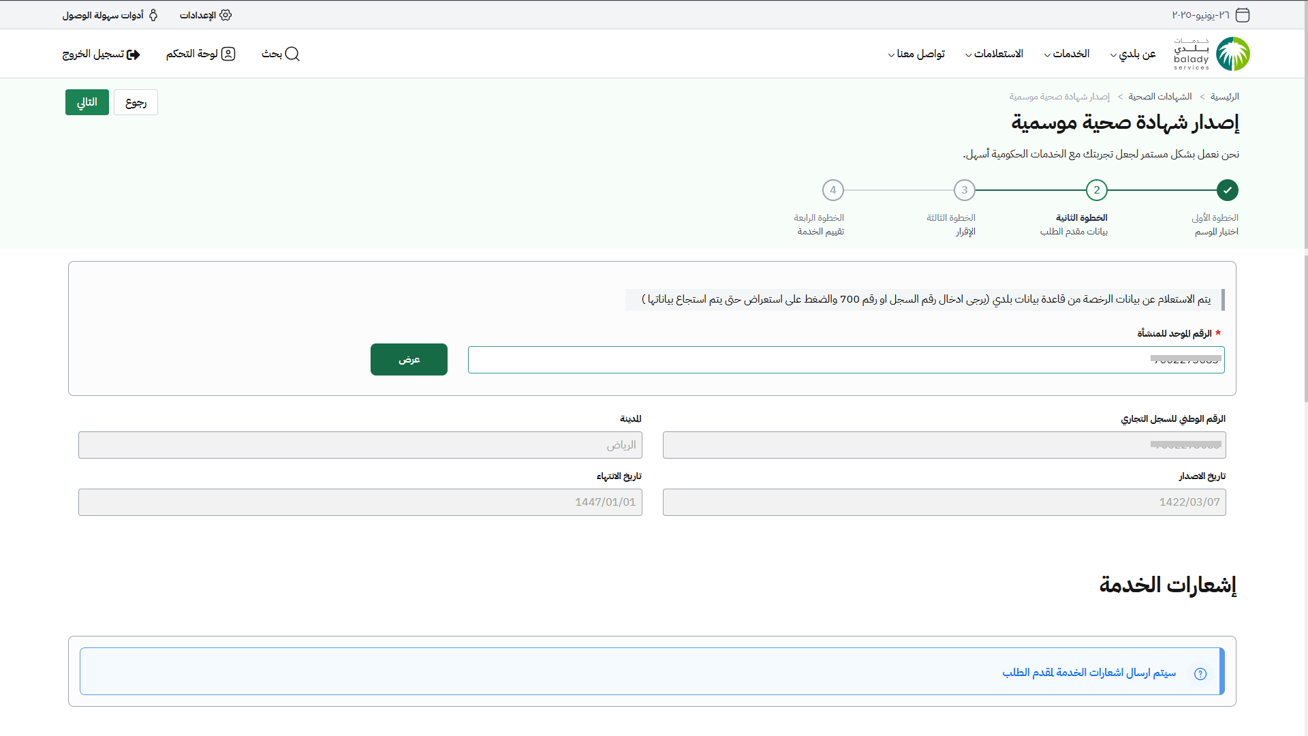The height and width of the screenshot is (736, 1308).
Task: Click the logout arrow icon
Action: [x=134, y=55]
